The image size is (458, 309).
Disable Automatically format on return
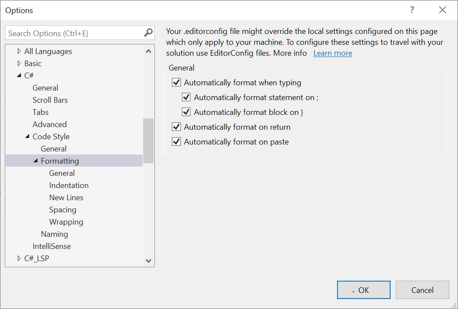[x=176, y=127]
